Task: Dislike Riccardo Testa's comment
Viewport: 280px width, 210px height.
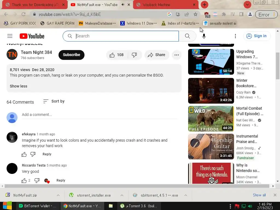Action: pos(37,180)
